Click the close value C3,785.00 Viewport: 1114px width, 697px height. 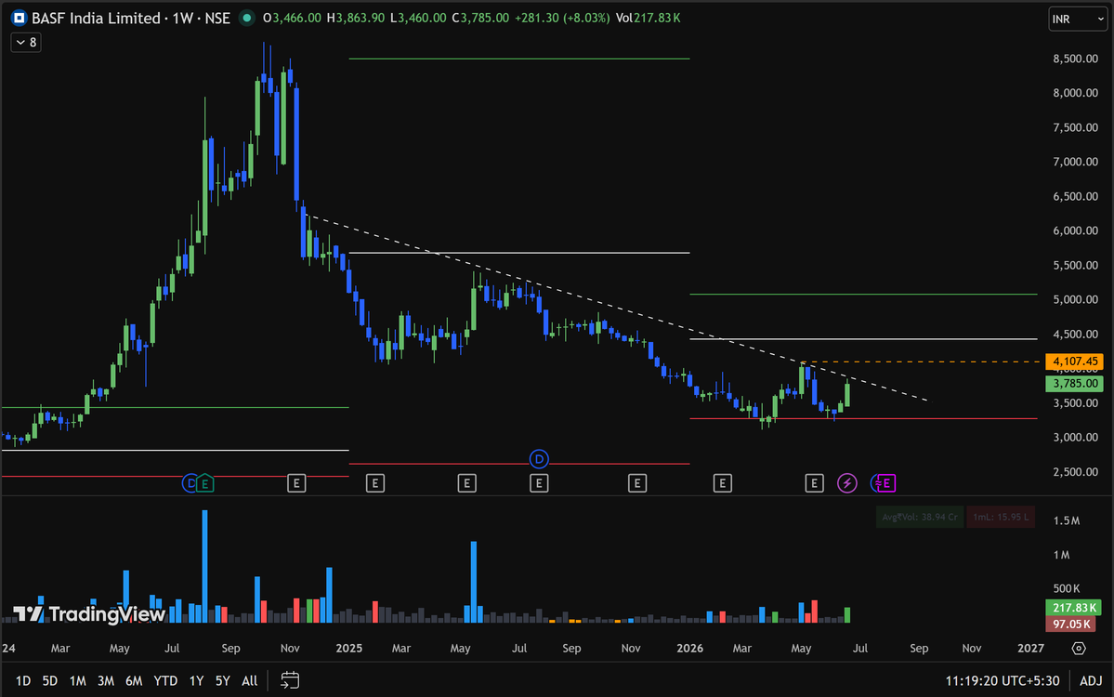480,18
